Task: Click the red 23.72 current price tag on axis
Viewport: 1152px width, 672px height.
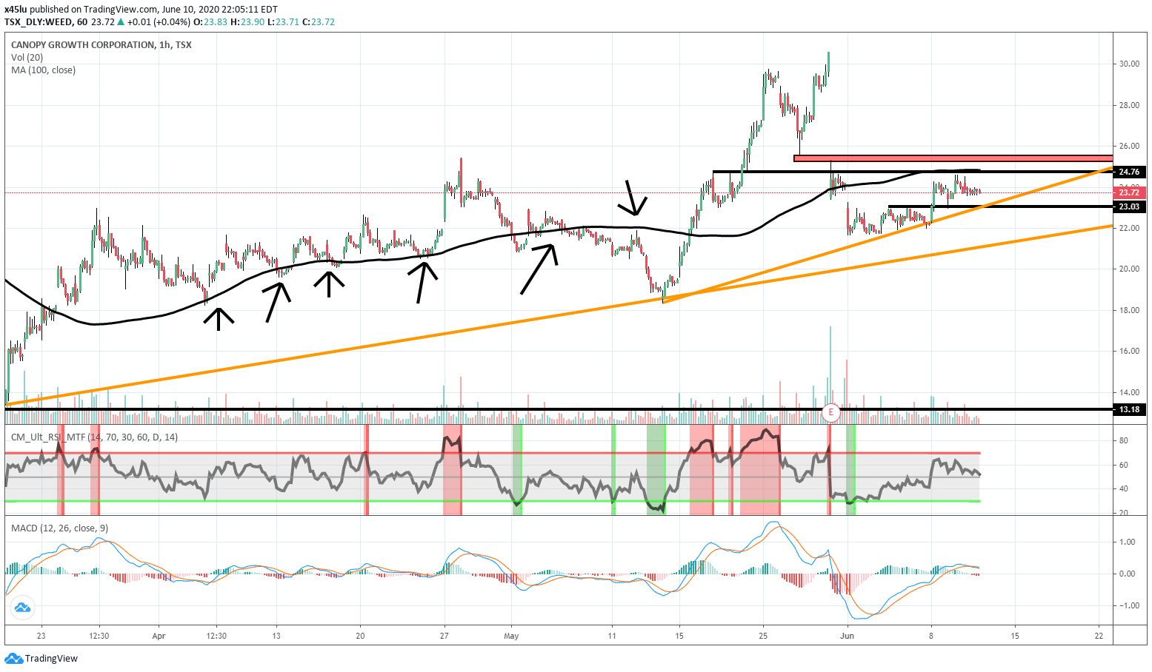Action: pyautogui.click(x=1129, y=192)
